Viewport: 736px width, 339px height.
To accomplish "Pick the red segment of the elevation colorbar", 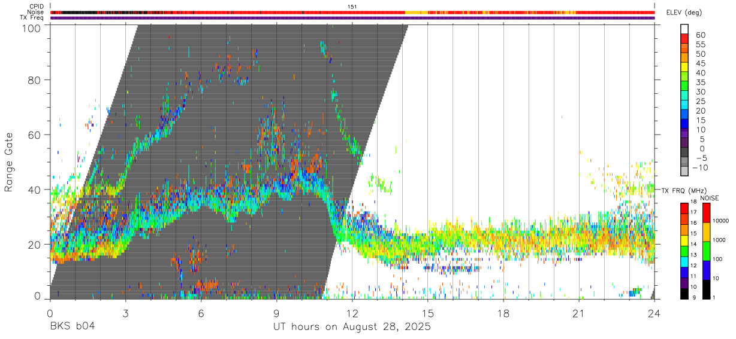I will [x=684, y=39].
